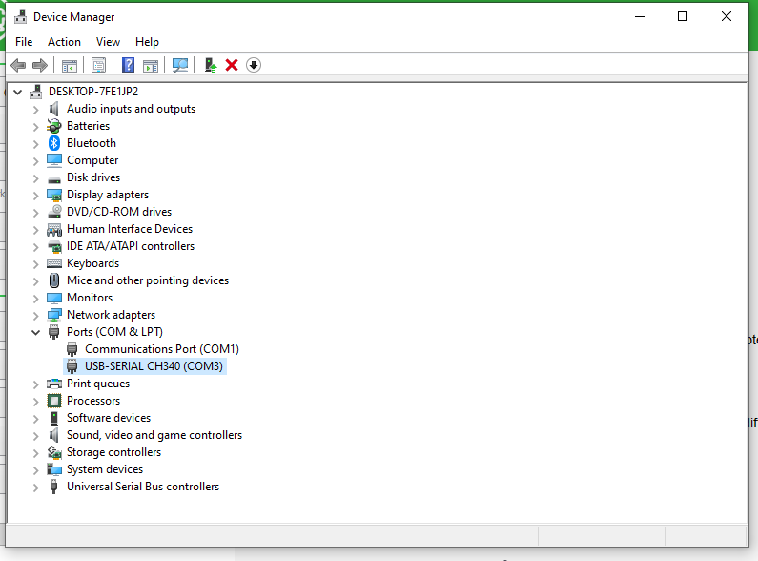The image size is (758, 561).
Task: Expand the Monitors node
Action: (x=36, y=298)
